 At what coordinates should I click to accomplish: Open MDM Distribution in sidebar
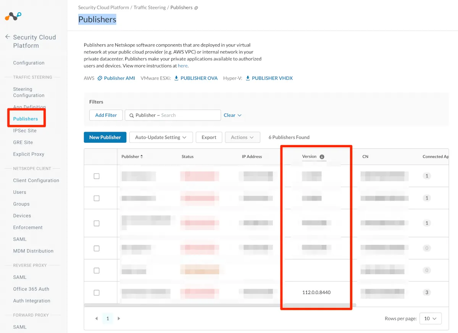(33, 251)
